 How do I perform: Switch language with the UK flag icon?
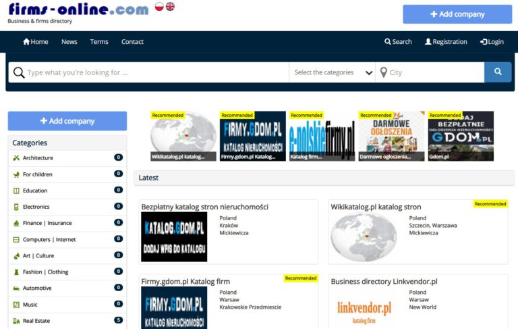point(170,7)
